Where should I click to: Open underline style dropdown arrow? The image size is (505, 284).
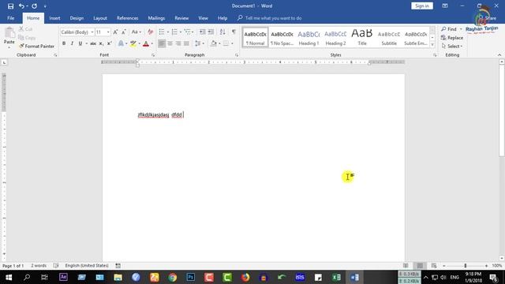86,43
